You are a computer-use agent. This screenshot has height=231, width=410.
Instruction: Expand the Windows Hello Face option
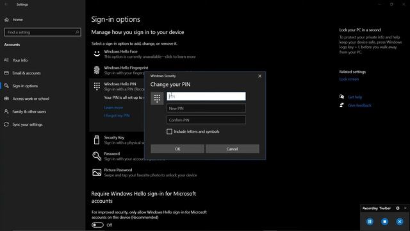149,54
